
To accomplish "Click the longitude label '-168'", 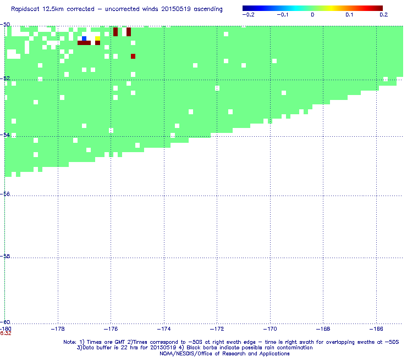I will click(323, 329).
